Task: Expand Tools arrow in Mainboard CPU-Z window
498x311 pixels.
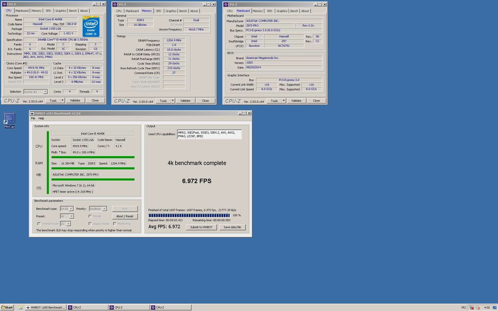Action: pyautogui.click(x=284, y=101)
